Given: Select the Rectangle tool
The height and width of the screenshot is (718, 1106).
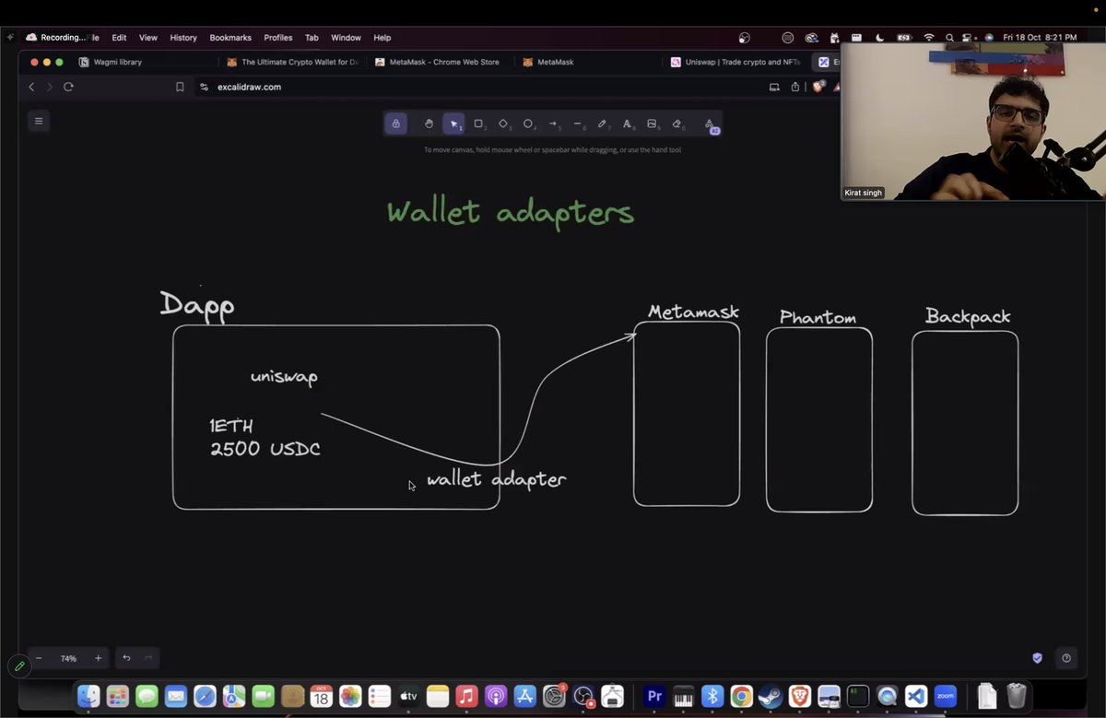Looking at the screenshot, I should (478, 124).
